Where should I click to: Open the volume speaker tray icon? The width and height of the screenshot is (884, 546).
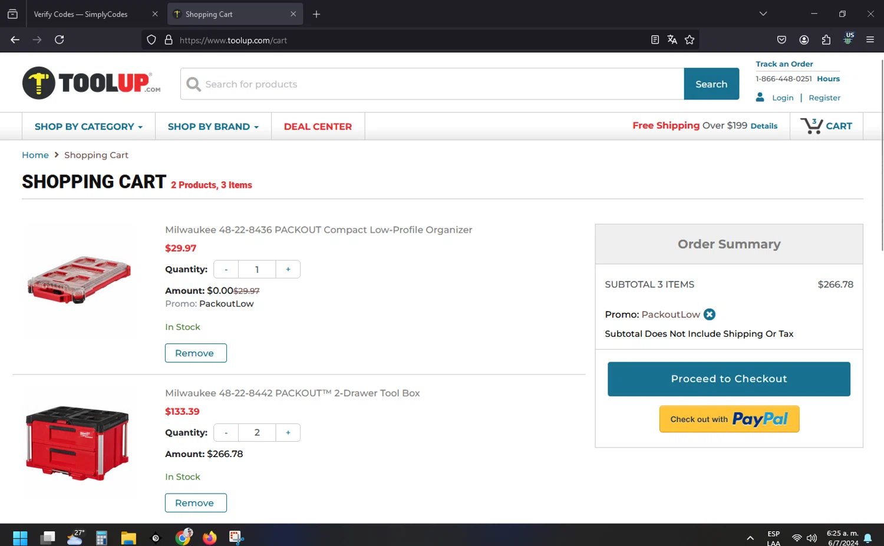click(x=812, y=538)
